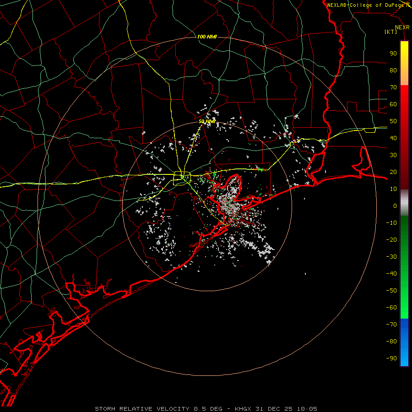Click the -60 value on the velocity scale
The height and width of the screenshot is (412, 412).
(x=391, y=308)
